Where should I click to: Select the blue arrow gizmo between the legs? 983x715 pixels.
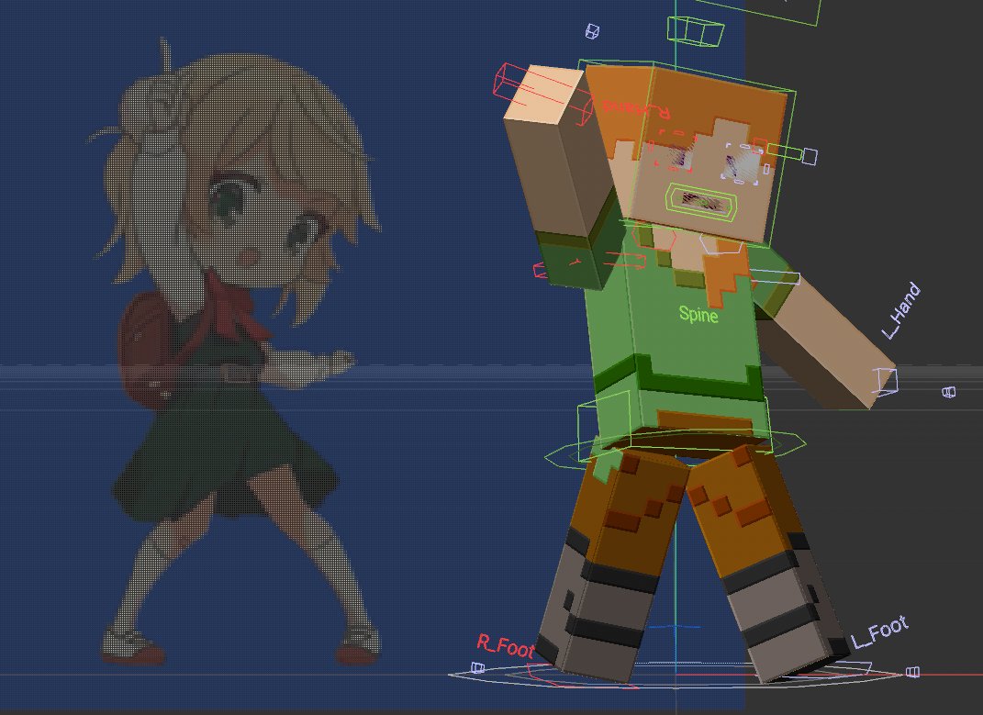[676, 627]
